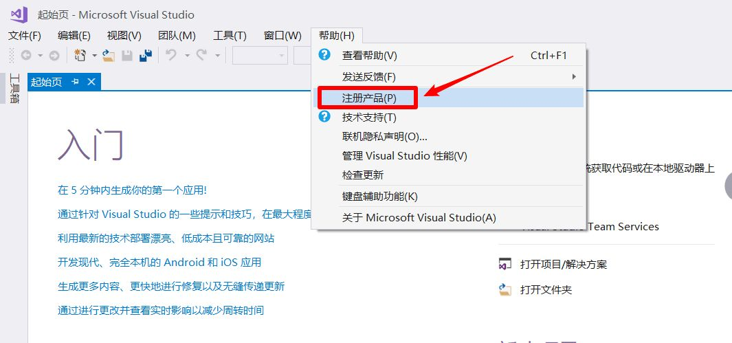732x343 pixels.
Task: Select 技术支持(T) menu entry
Action: [449, 117]
